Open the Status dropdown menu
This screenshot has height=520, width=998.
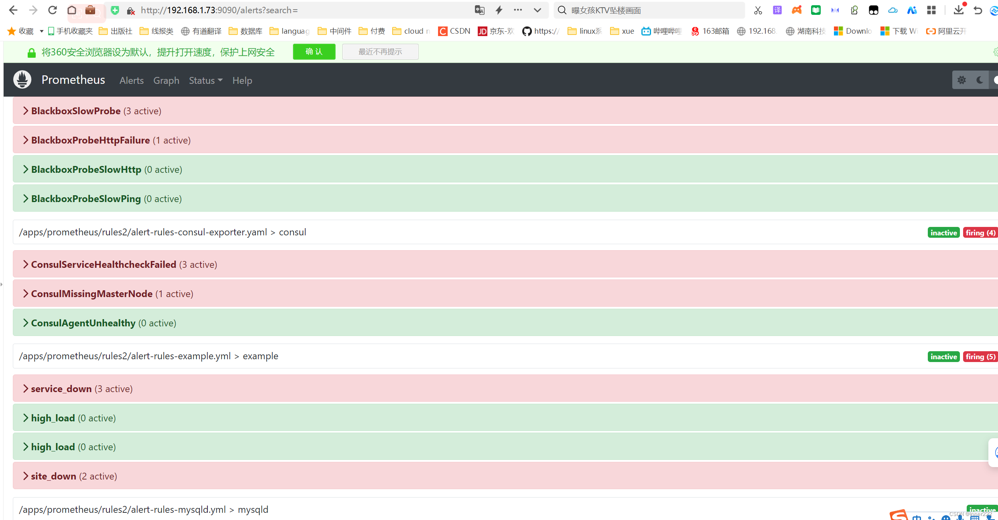pos(206,80)
